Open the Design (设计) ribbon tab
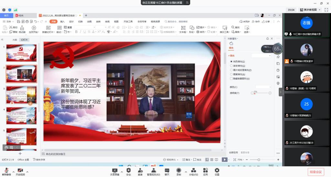Screen dimensions: 331x177 [71, 22]
